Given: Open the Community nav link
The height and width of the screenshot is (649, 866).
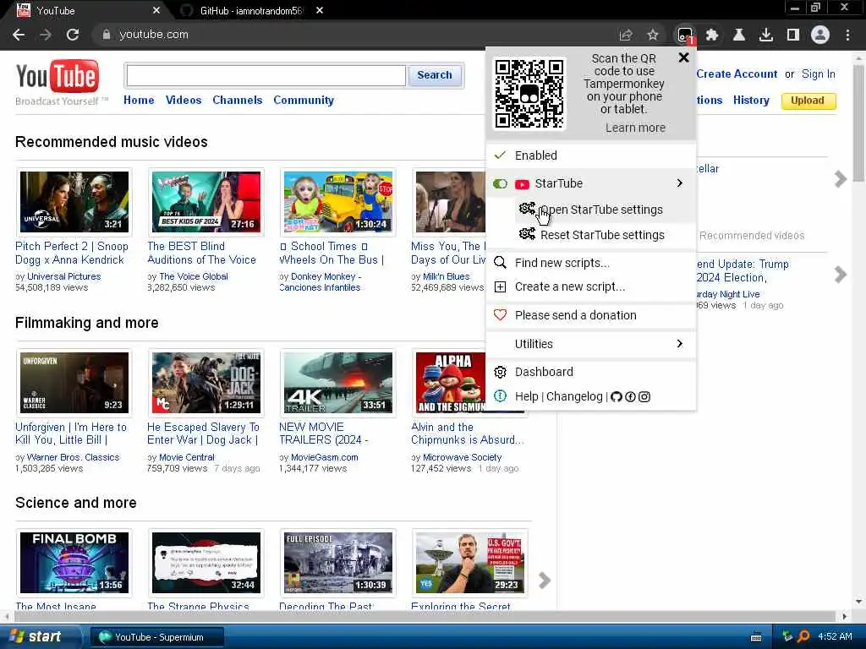Looking at the screenshot, I should point(304,100).
